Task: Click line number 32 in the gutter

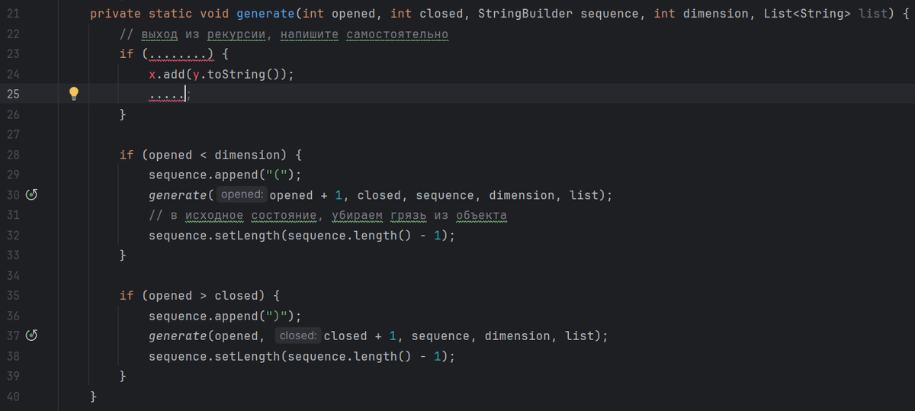Action: pos(14,236)
